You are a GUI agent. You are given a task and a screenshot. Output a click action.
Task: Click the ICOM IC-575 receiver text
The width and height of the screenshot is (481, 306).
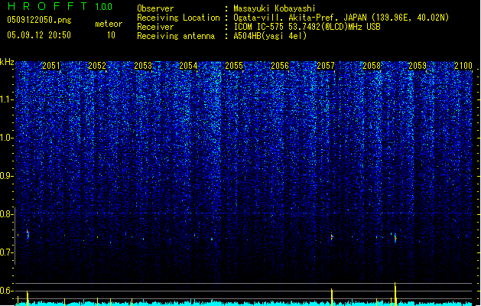pos(307,27)
